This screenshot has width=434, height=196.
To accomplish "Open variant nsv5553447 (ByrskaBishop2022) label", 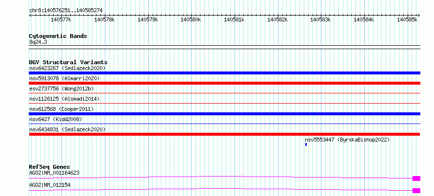I will [x=347, y=140].
